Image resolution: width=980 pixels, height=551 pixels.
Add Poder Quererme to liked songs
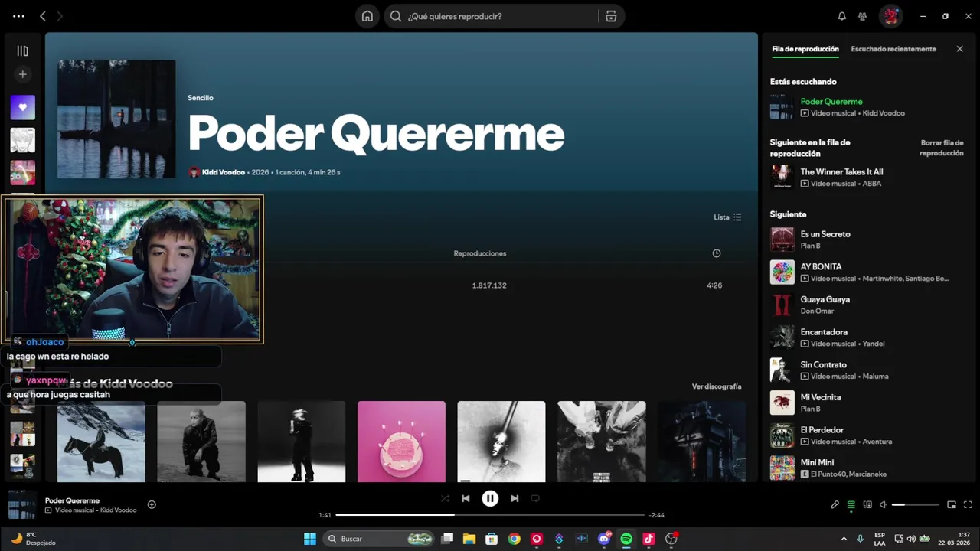point(152,504)
